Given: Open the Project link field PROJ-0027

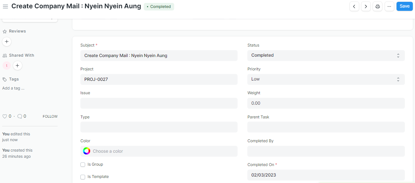Looking at the screenshot, I should click(x=159, y=79).
